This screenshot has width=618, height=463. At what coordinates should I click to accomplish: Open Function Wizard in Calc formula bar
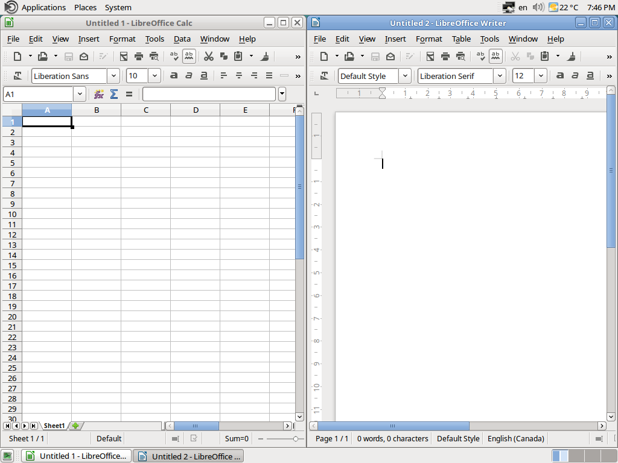coord(99,94)
